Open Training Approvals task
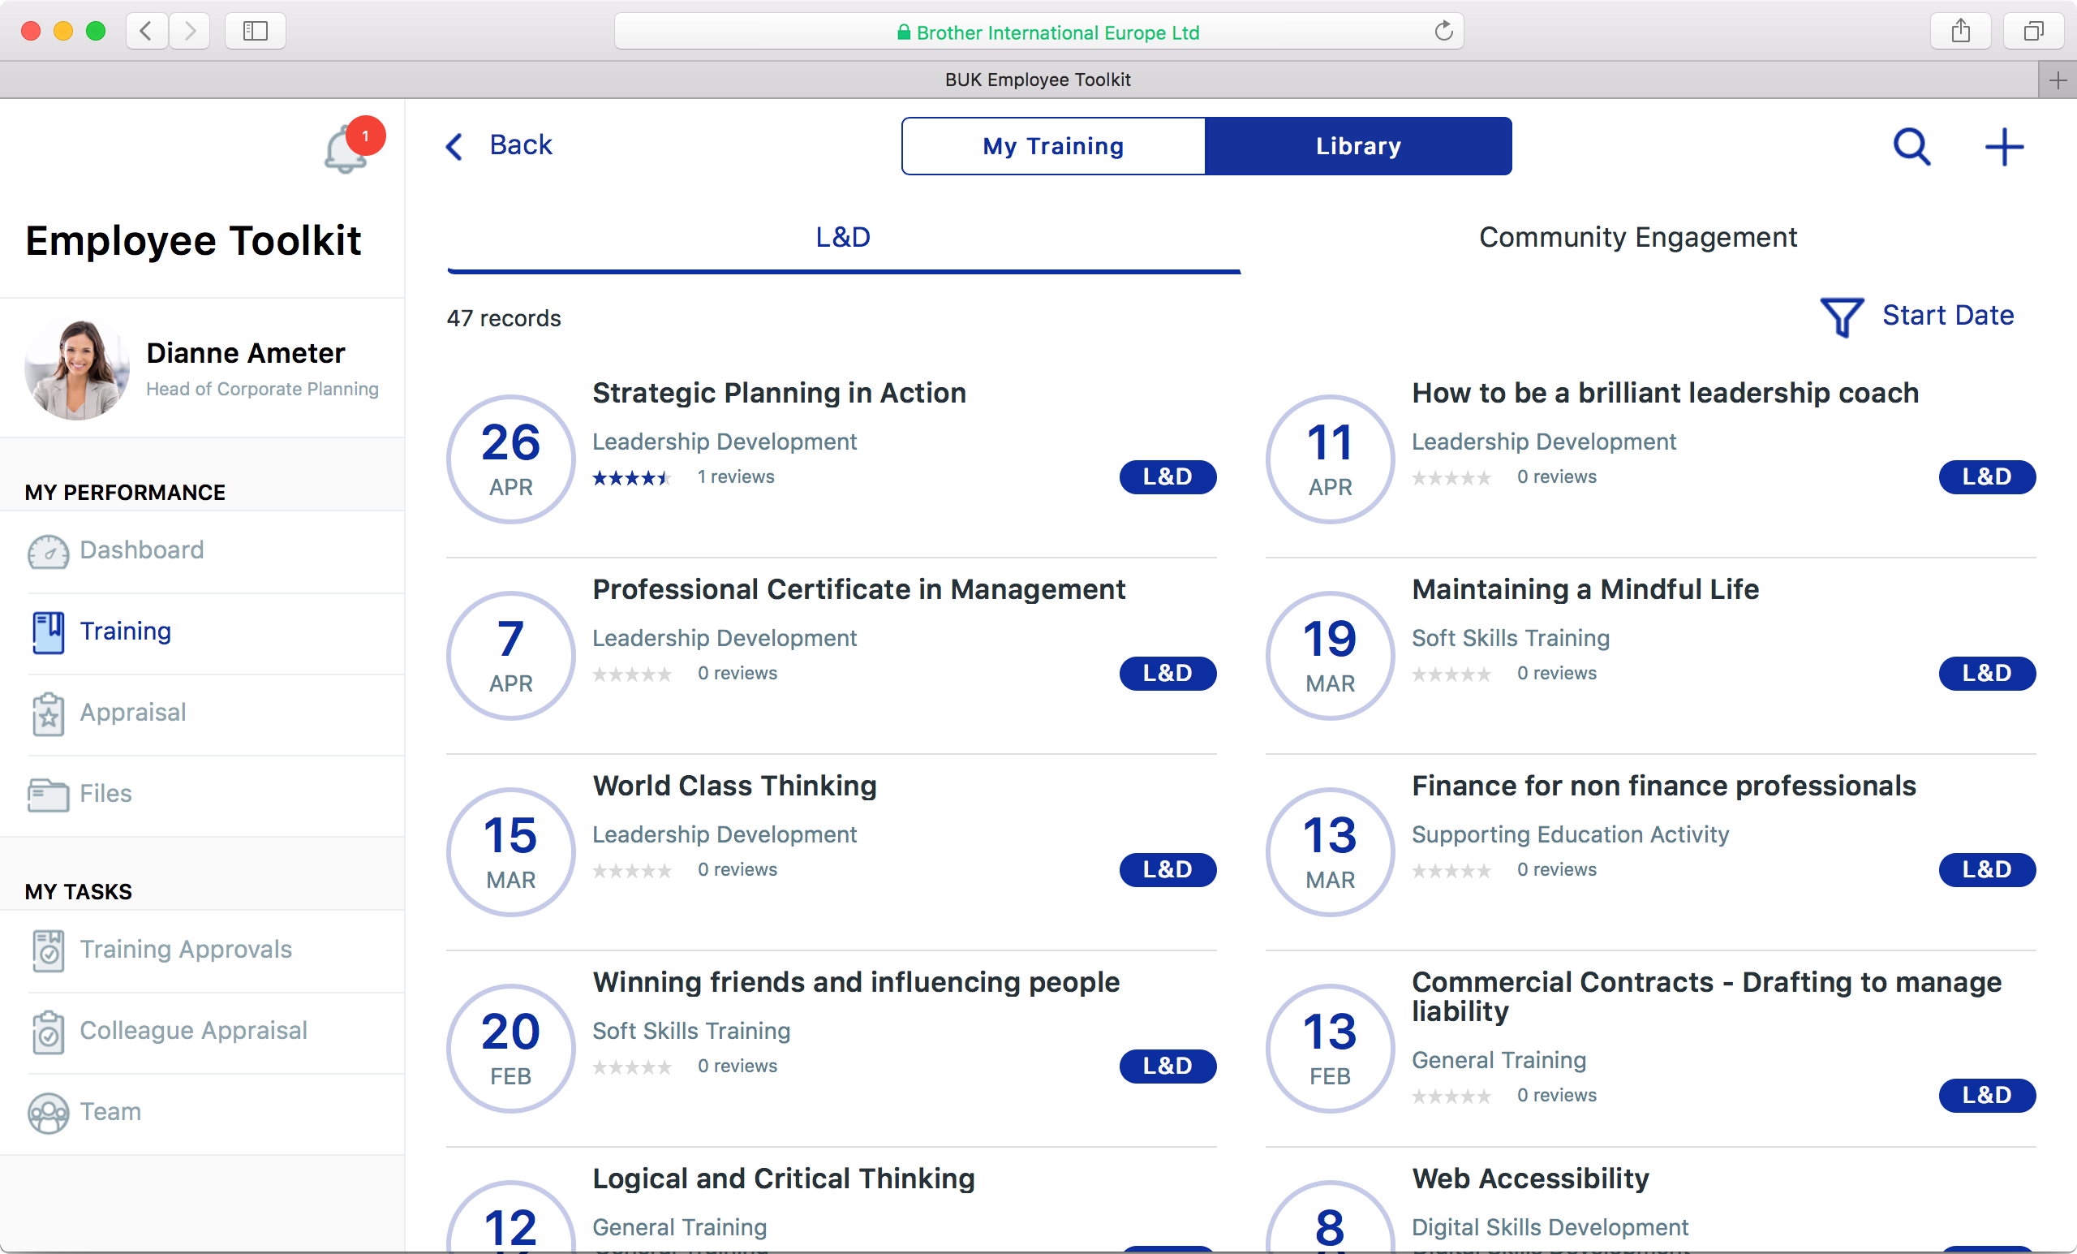 click(x=186, y=950)
